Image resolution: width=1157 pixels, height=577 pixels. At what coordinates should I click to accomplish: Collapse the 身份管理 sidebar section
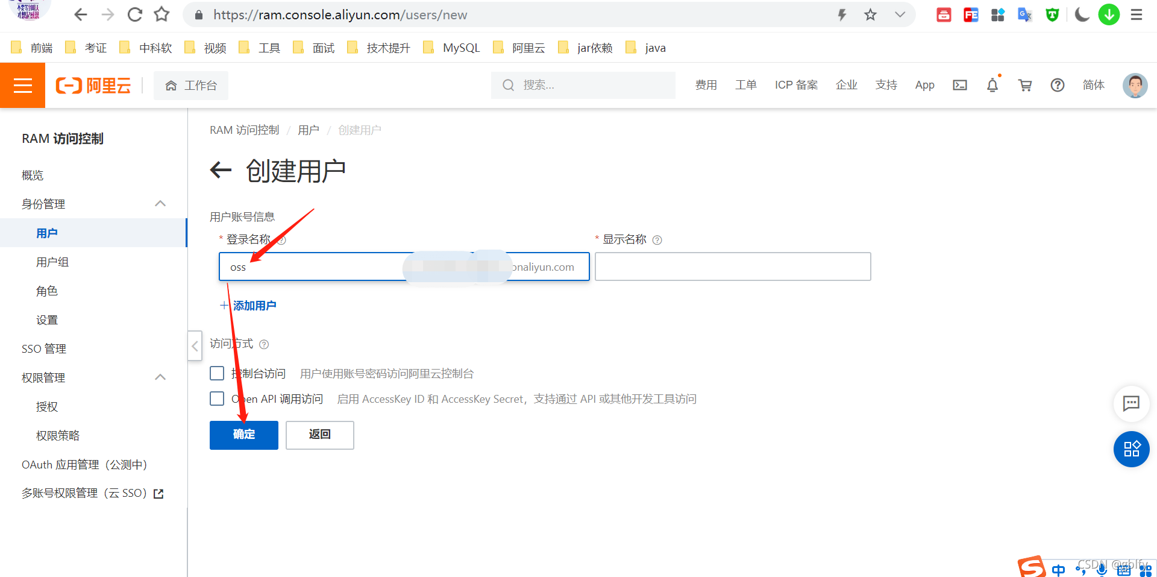(160, 203)
